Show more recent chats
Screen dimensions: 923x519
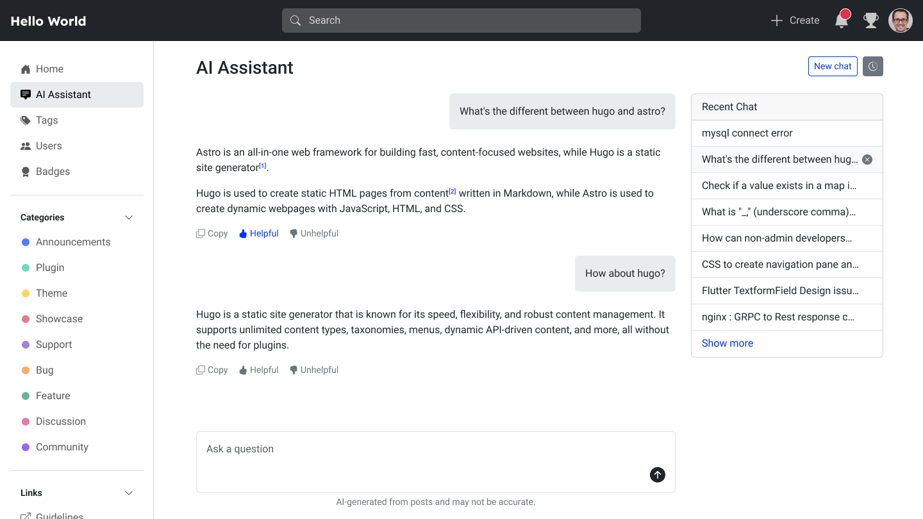tap(727, 343)
